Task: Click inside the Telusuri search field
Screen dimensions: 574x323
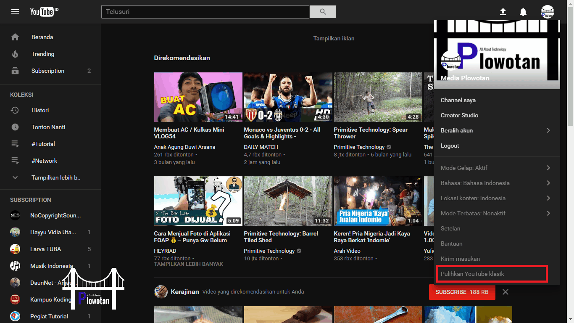Action: tap(205, 11)
